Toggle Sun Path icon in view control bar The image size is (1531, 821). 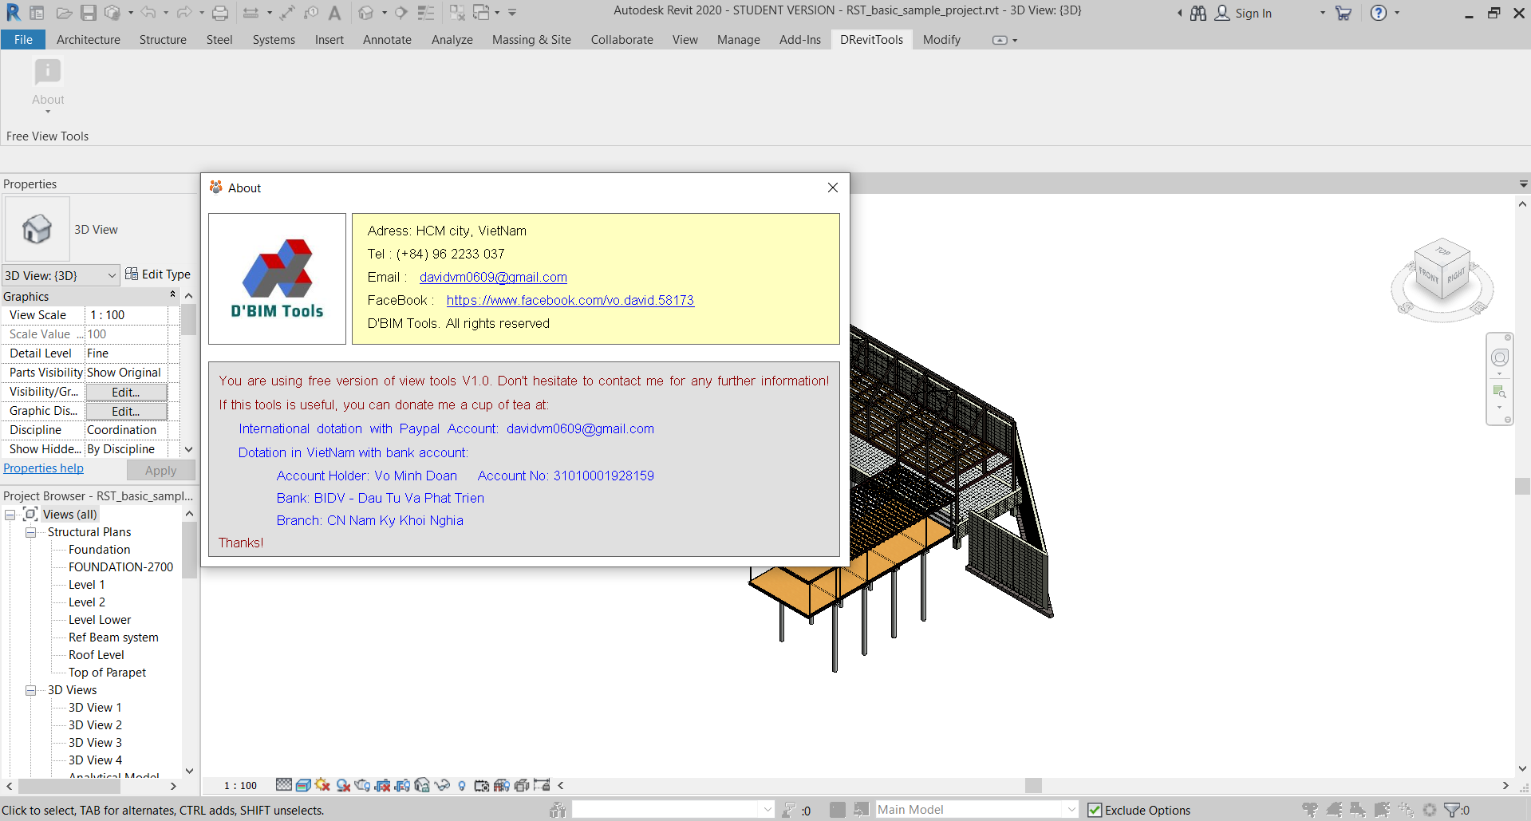[x=322, y=785]
